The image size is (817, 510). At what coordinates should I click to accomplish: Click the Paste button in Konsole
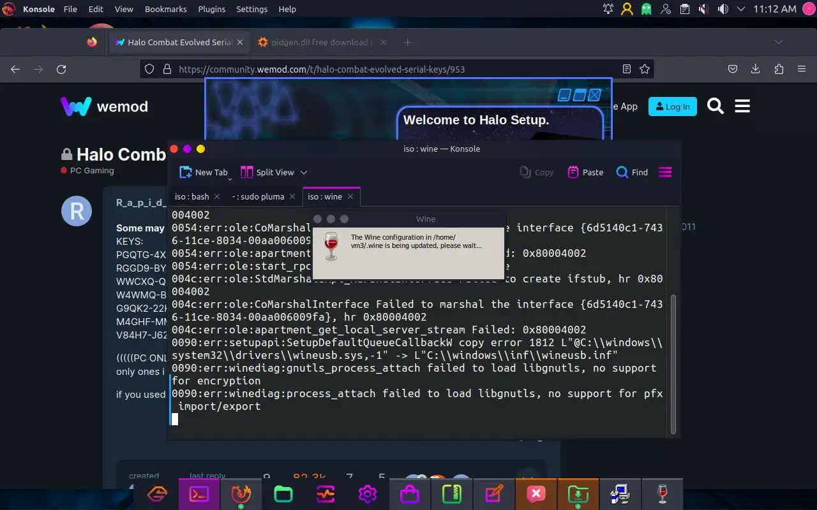coord(585,172)
